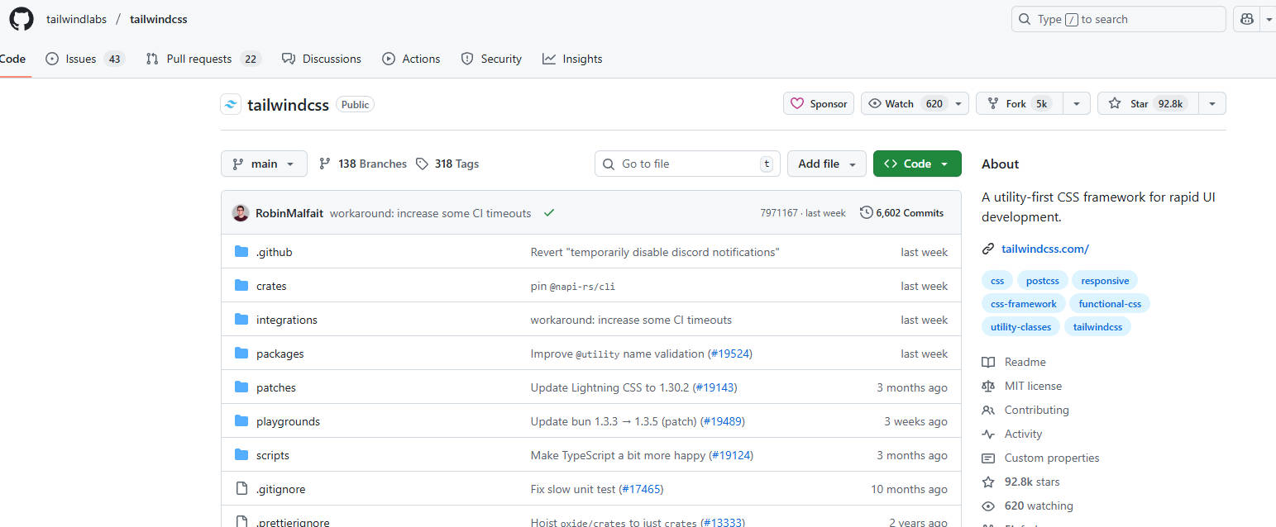1276x527 pixels.
Task: View the 318 Tags link
Action: tap(447, 164)
